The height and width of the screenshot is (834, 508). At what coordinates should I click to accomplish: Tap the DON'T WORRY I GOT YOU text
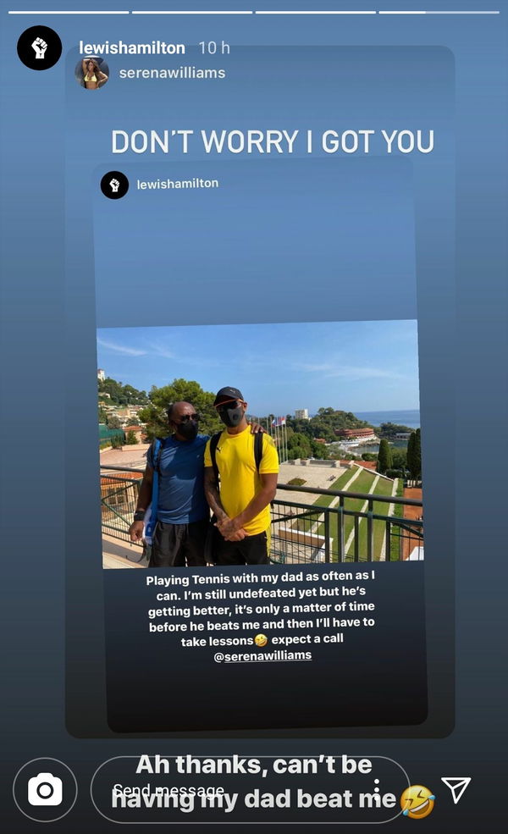pyautogui.click(x=273, y=141)
